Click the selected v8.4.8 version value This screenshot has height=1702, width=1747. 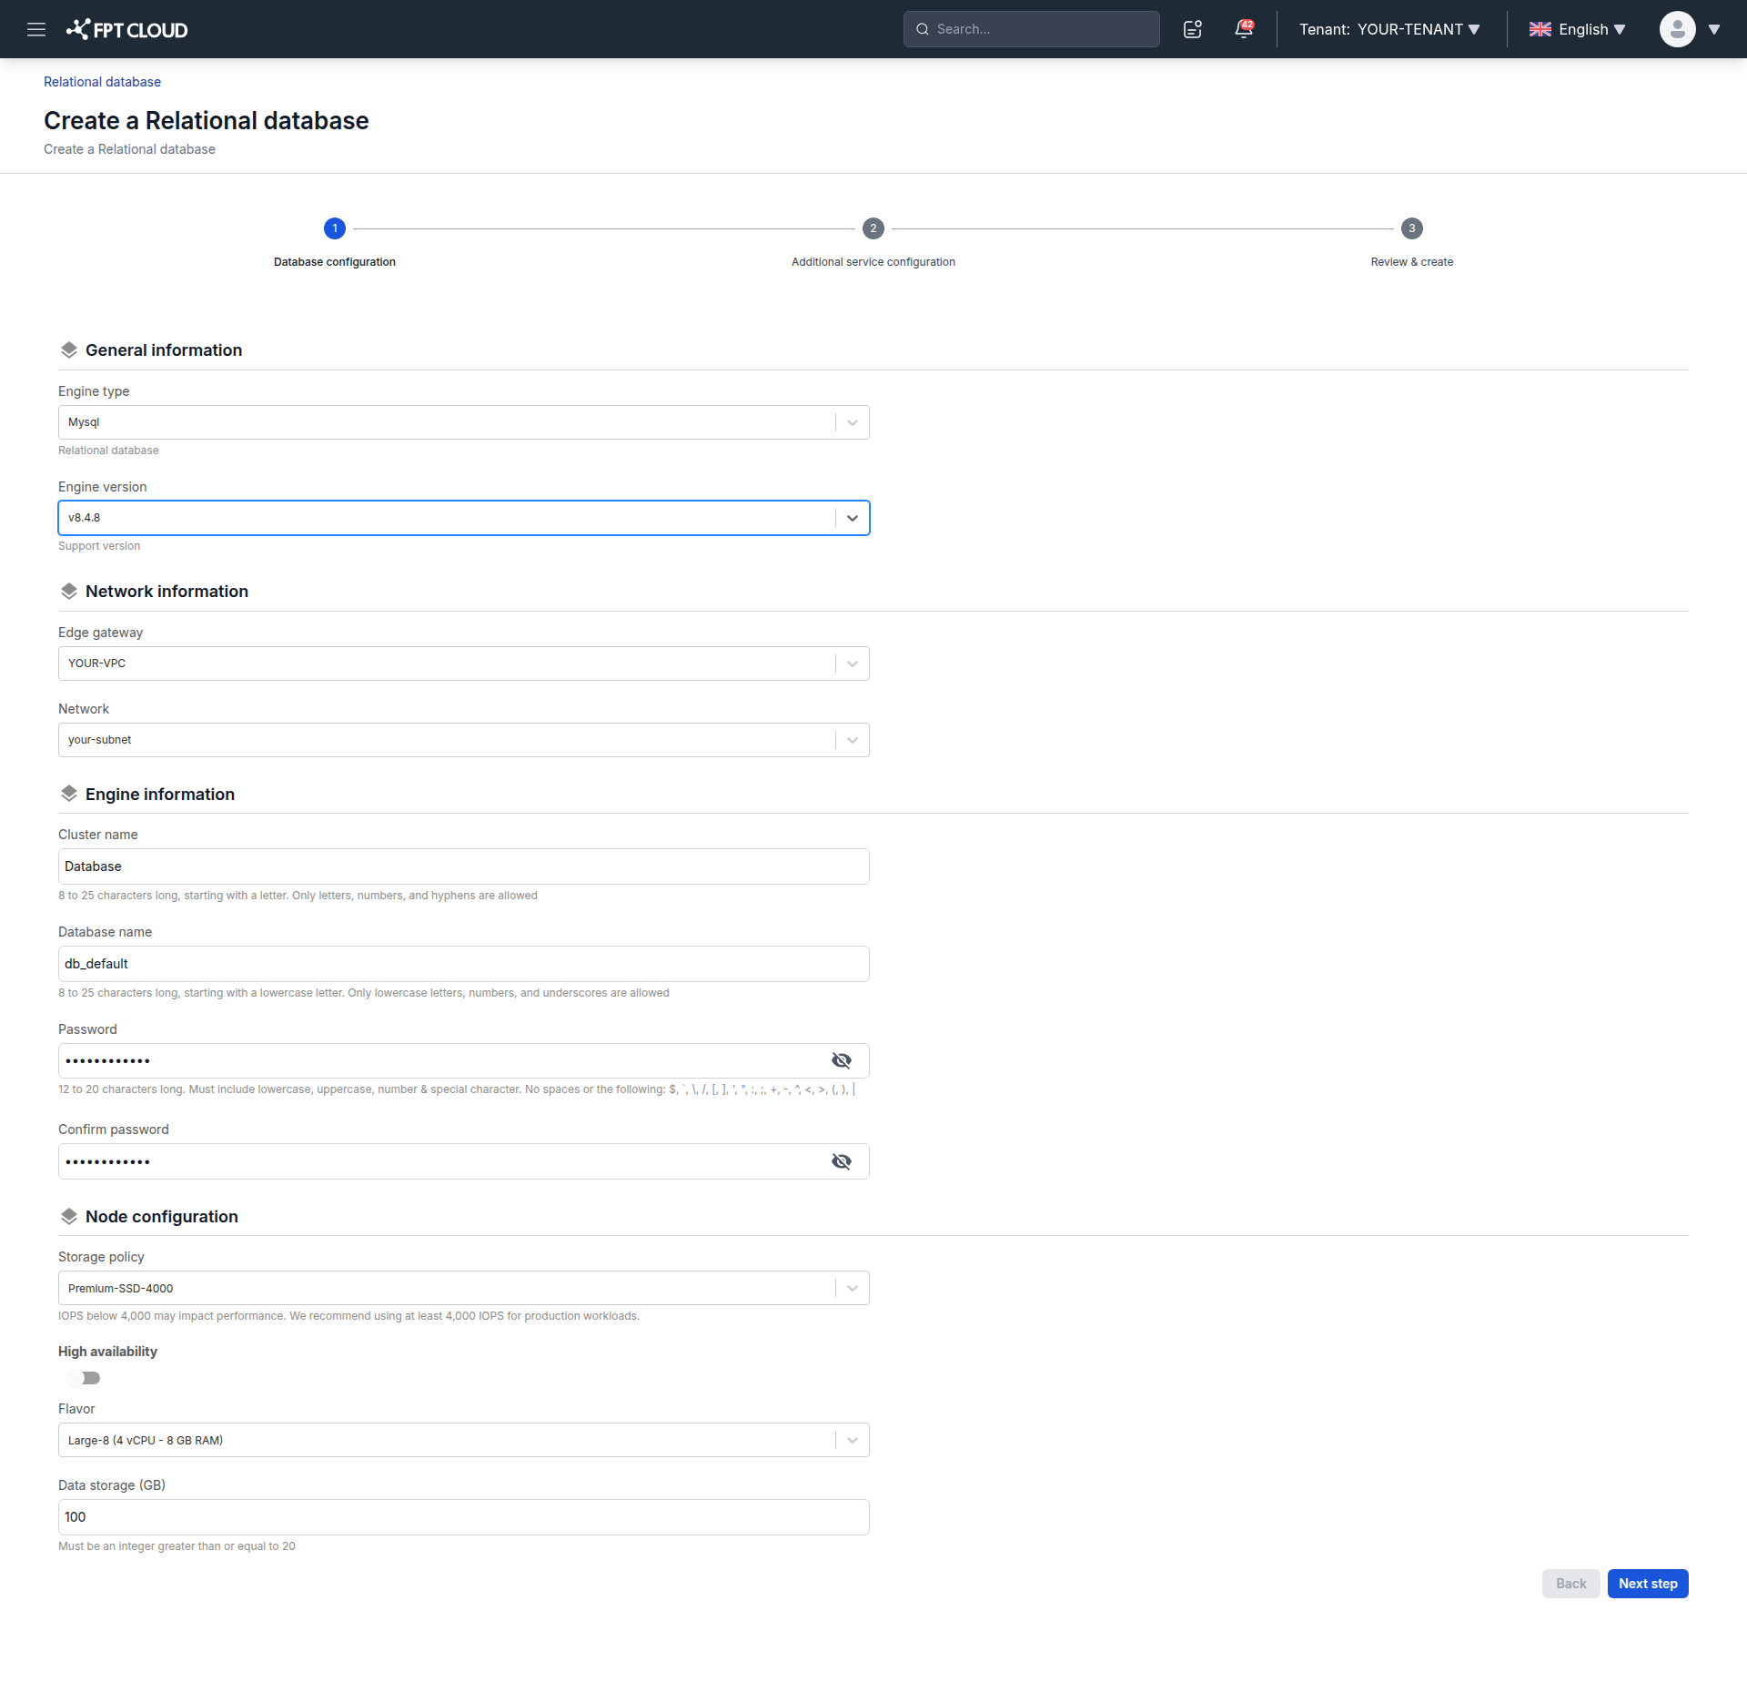click(x=85, y=518)
